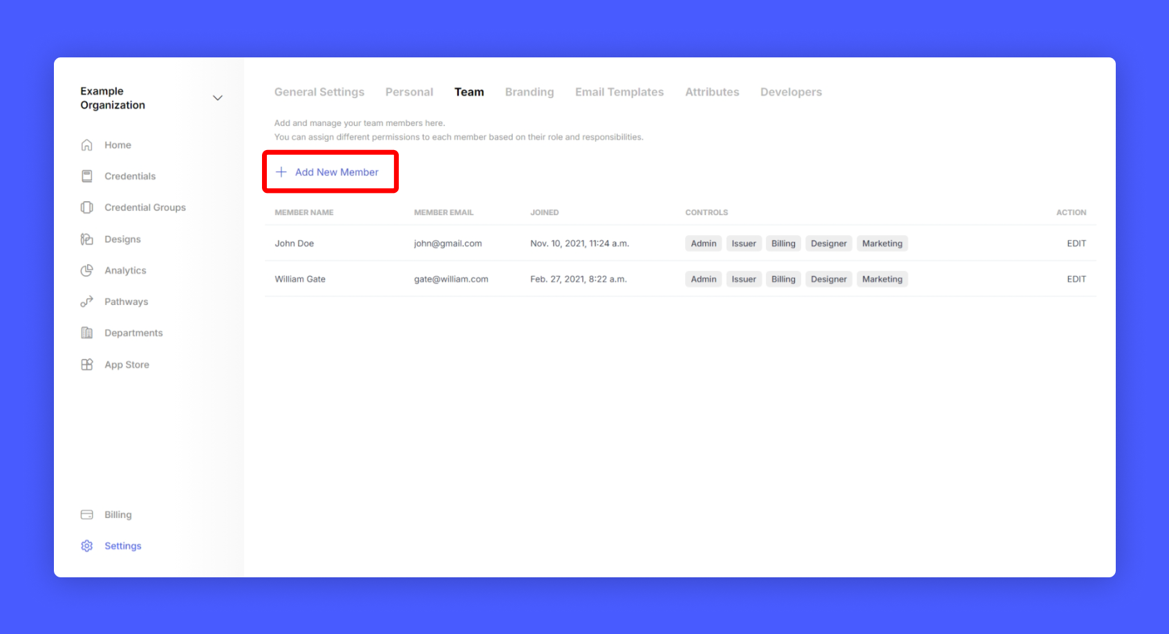This screenshot has width=1169, height=634.
Task: Go to the Email Templates tab
Action: point(619,92)
